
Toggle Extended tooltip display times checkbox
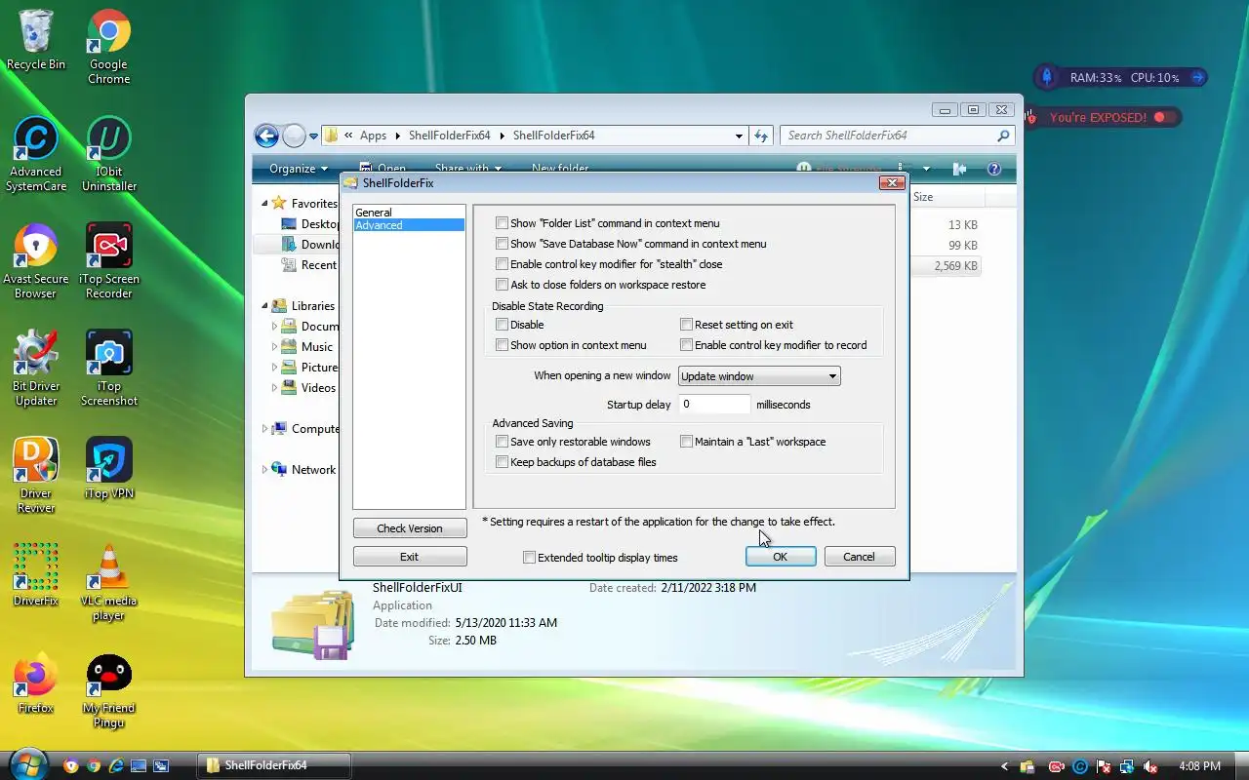tap(529, 558)
